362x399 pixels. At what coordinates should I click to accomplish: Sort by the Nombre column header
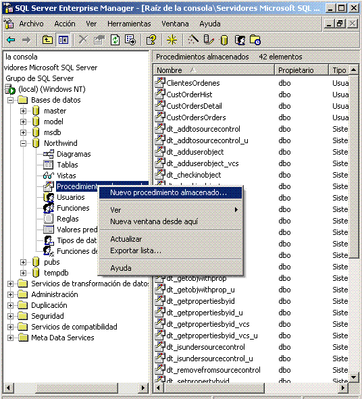[x=213, y=70]
